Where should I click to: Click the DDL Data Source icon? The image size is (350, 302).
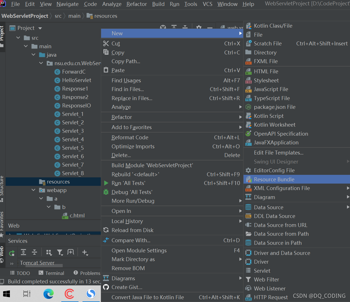click(x=249, y=216)
